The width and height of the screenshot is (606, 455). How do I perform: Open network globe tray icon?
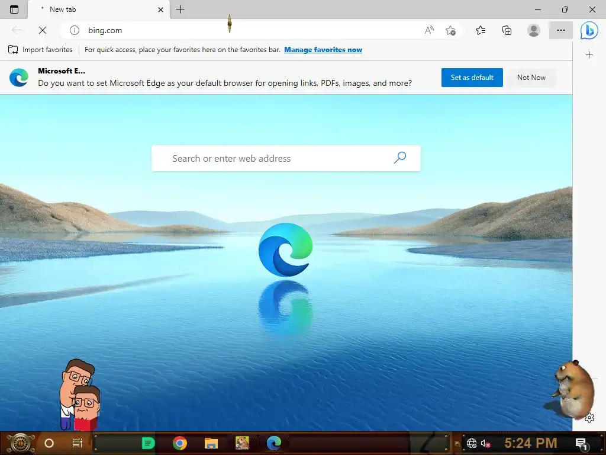472,443
